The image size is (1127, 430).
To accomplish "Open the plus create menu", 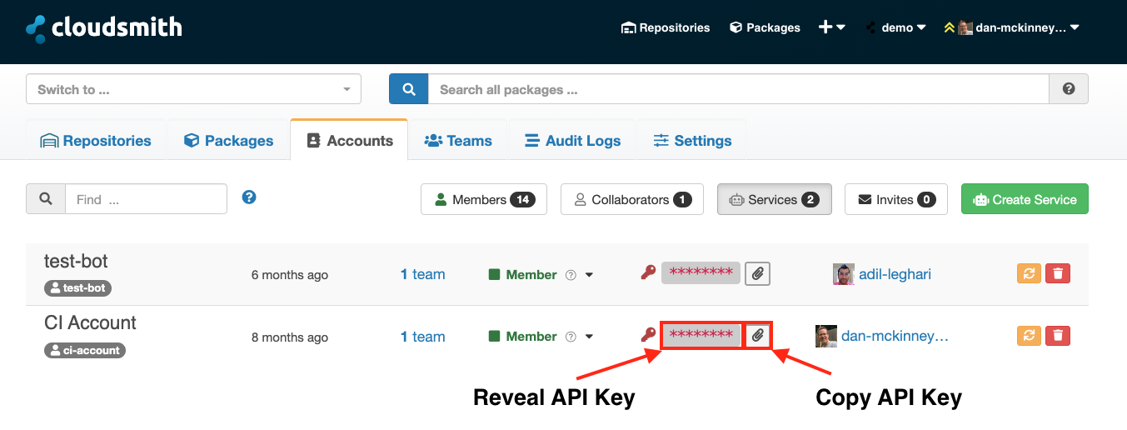I will pos(831,27).
